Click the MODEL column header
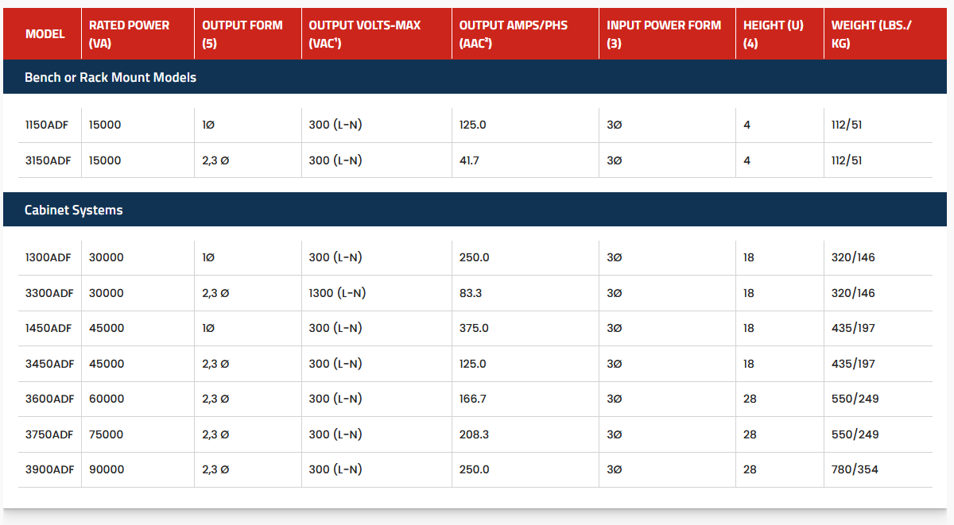The height and width of the screenshot is (525, 954). point(45,34)
